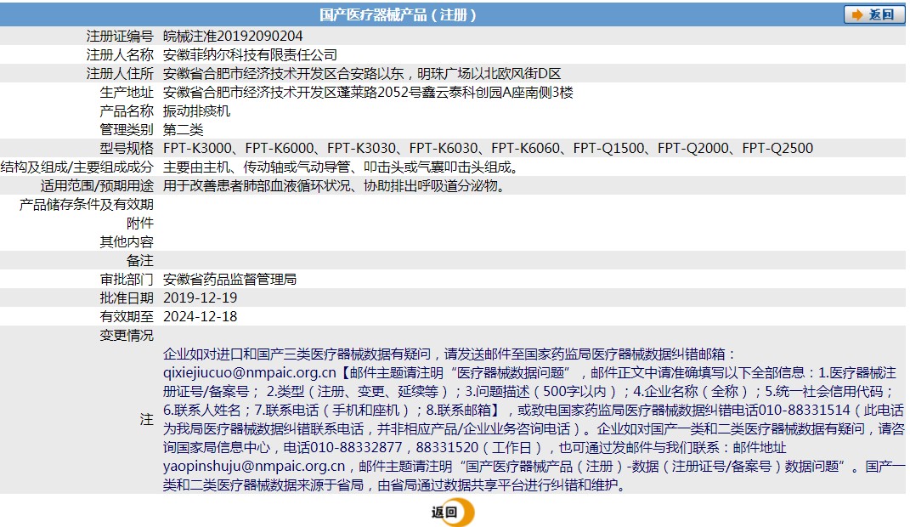
Task: Click the 其他内容 label
Action: (127, 241)
